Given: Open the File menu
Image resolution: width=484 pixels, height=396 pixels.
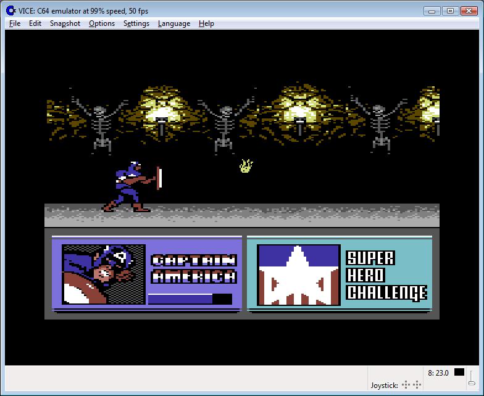Looking at the screenshot, I should tap(15, 23).
